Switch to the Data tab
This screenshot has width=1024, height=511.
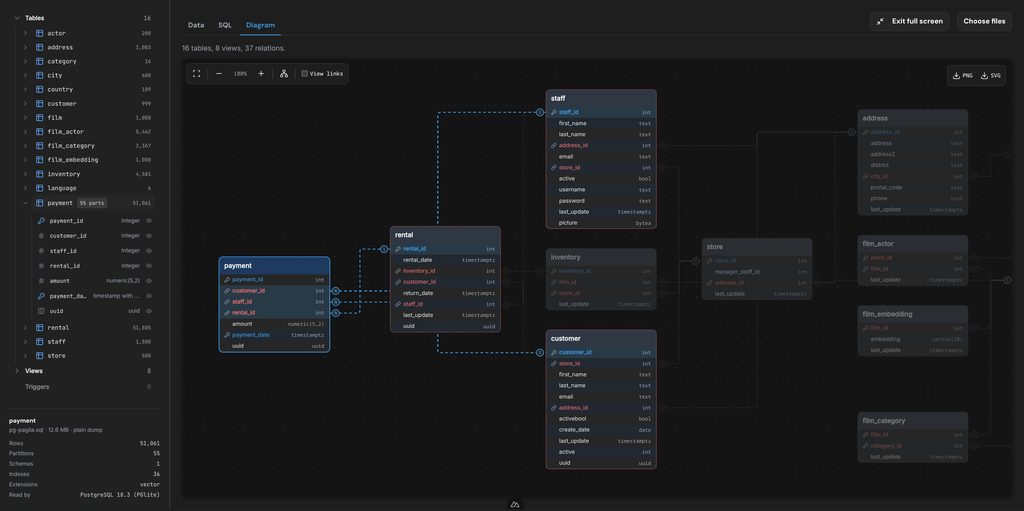click(196, 25)
